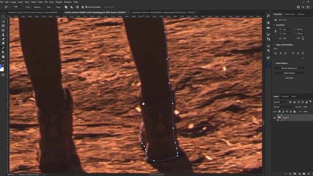Viewport: 313px width, 176px height.
Task: Click the create new group folder icon
Action: [x=304, y=174]
